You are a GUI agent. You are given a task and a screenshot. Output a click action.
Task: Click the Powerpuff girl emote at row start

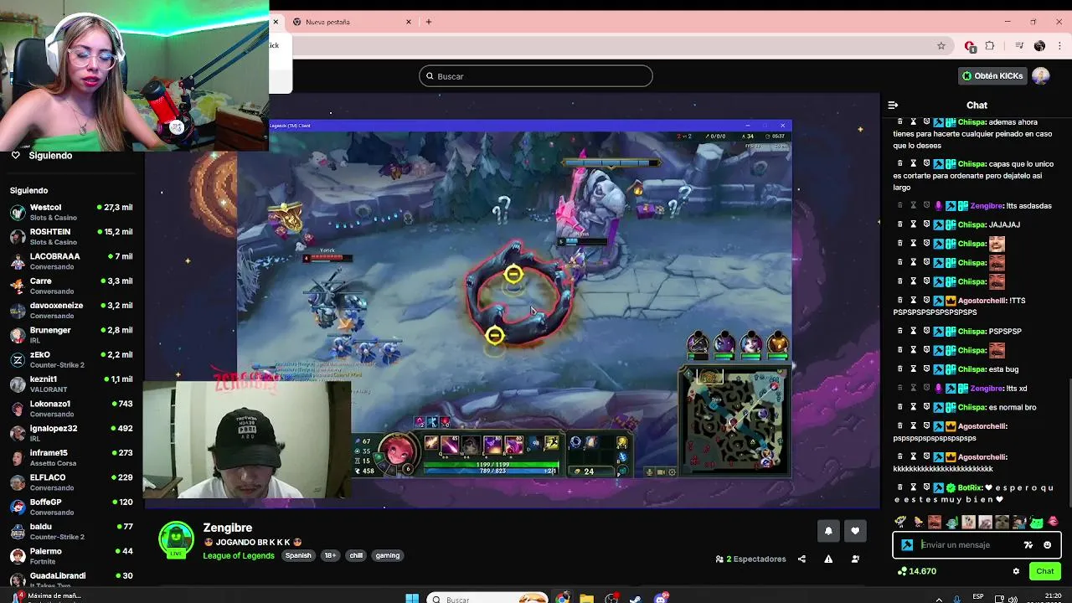[900, 522]
